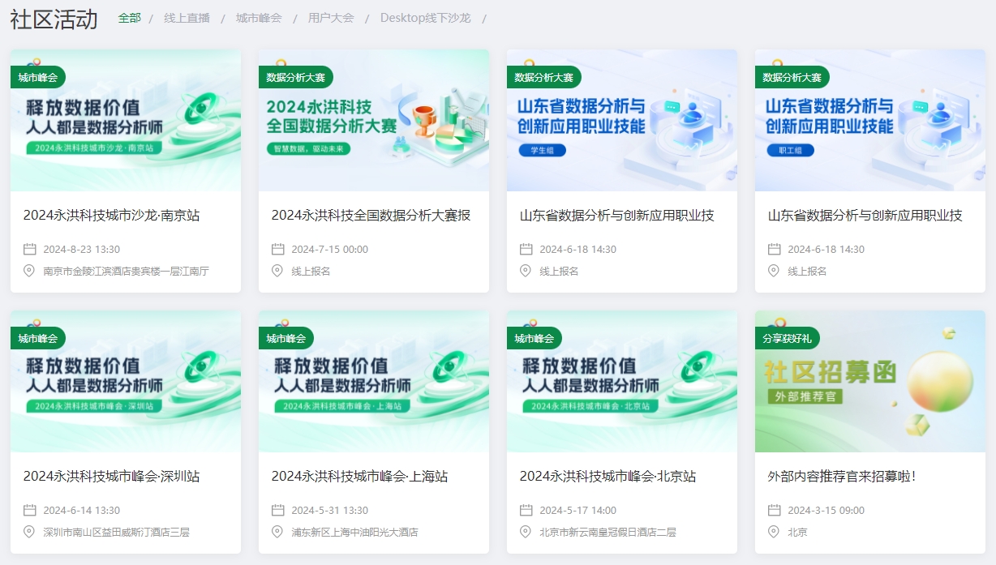996x565 pixels.
Task: Switch to the 用户大会 tab
Action: click(x=331, y=18)
